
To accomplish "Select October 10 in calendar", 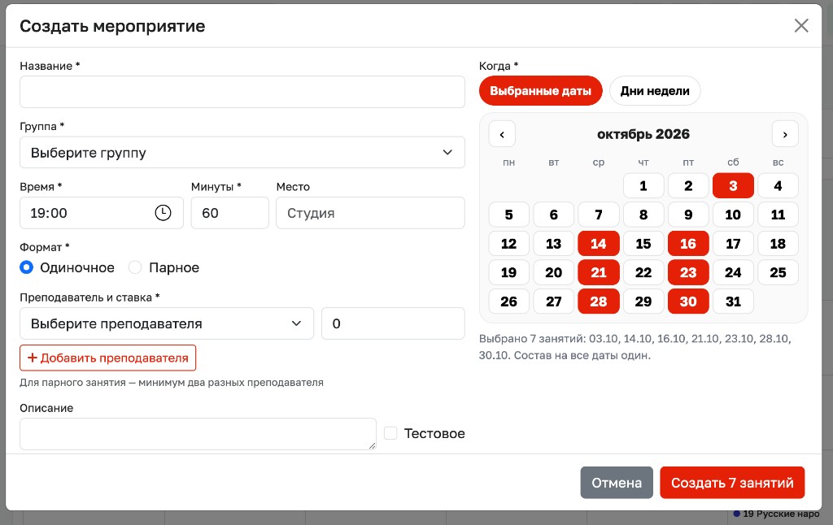I will click(x=733, y=215).
